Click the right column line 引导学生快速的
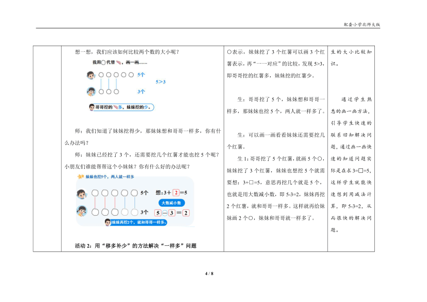This screenshot has width=427, height=302. tap(352, 123)
